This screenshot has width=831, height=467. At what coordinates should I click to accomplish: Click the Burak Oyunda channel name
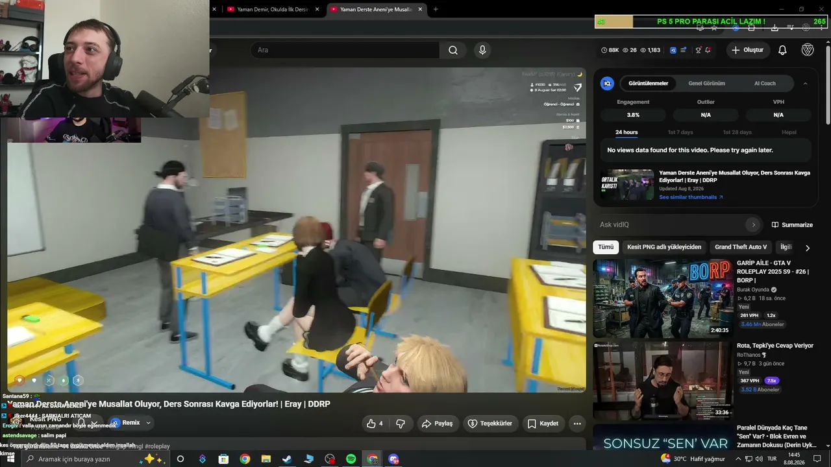[x=753, y=289]
